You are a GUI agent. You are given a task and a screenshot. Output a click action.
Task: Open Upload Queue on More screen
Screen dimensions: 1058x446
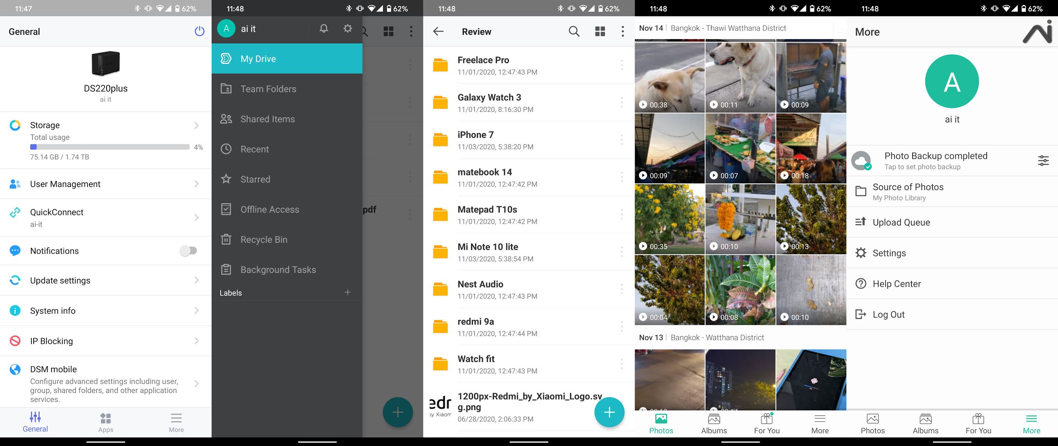952,222
